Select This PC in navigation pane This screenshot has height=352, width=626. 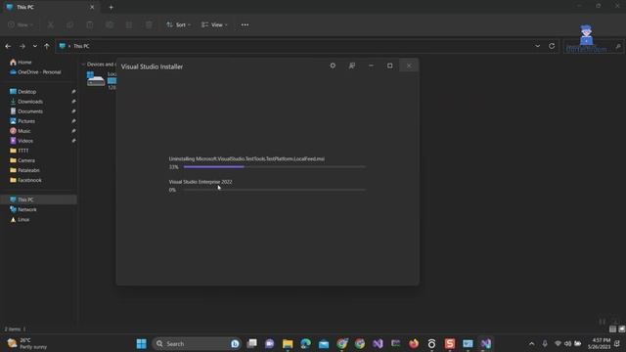coord(39,199)
